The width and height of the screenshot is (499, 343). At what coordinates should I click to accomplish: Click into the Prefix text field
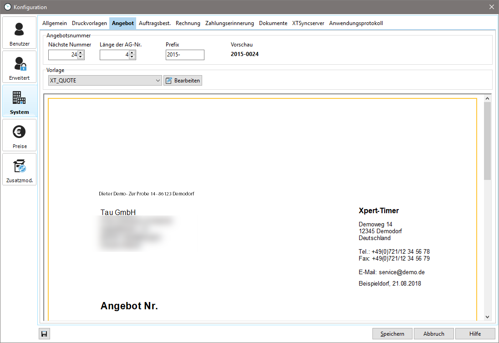pos(185,55)
